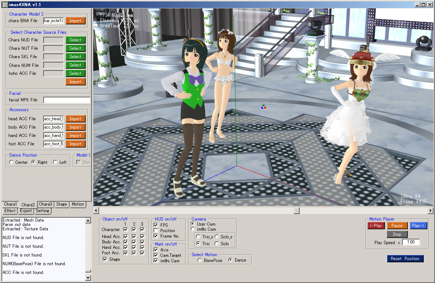The height and width of the screenshot is (283, 435).
Task: Play the motion forward
Action: [x=418, y=226]
